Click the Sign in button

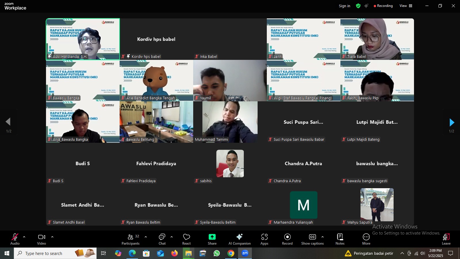pyautogui.click(x=344, y=6)
